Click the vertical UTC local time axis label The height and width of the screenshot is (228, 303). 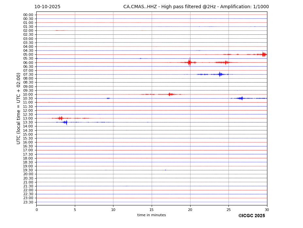[19, 108]
